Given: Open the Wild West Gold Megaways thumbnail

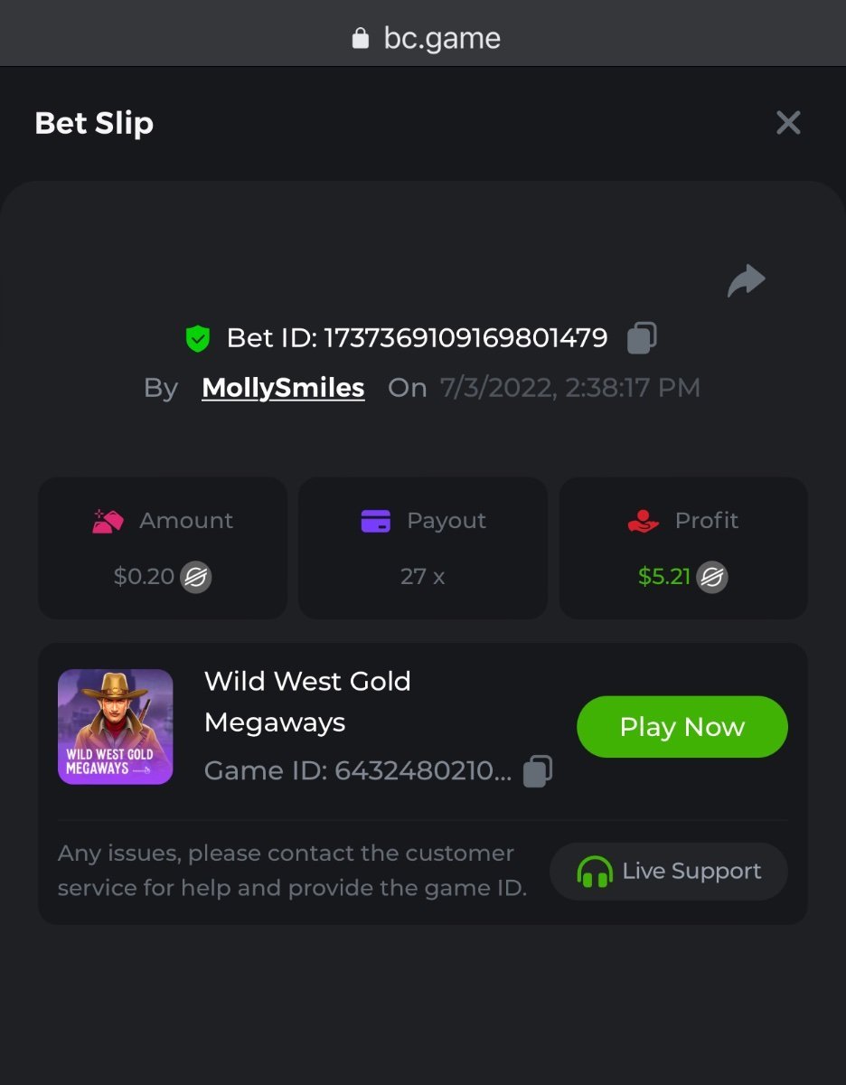Looking at the screenshot, I should [x=116, y=727].
